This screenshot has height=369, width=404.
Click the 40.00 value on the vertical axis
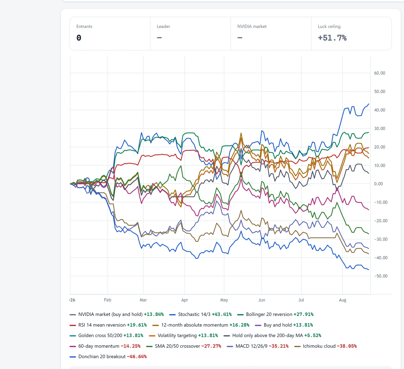(x=380, y=110)
